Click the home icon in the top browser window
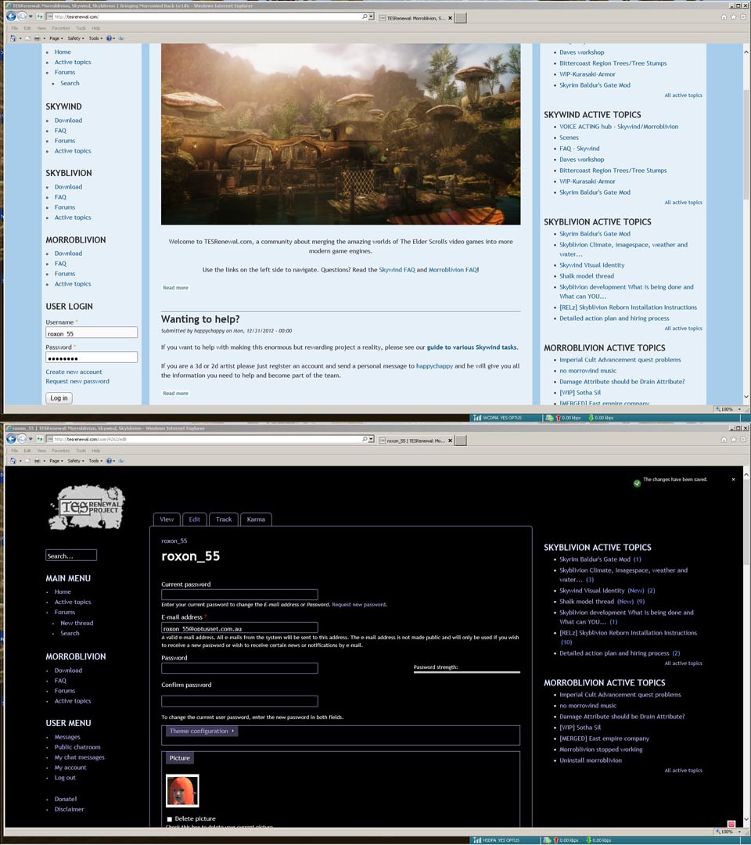This screenshot has width=751, height=845. coord(724,17)
